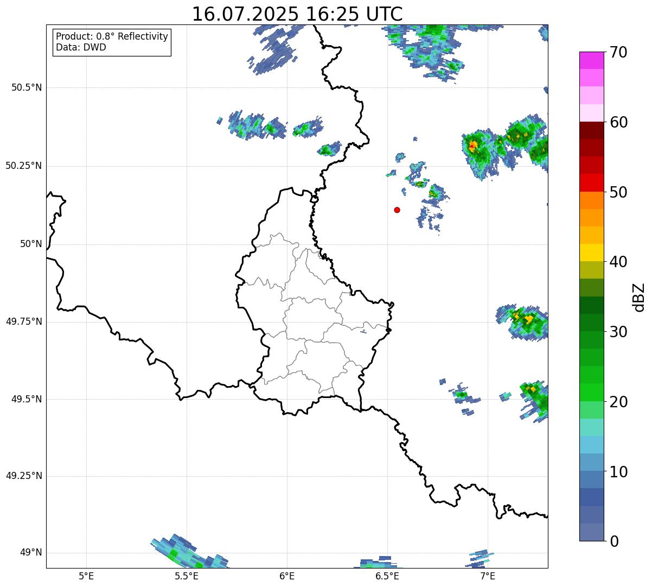The height and width of the screenshot is (587, 652).
Task: Click the 49.5°N latitude label
Action: (x=27, y=399)
